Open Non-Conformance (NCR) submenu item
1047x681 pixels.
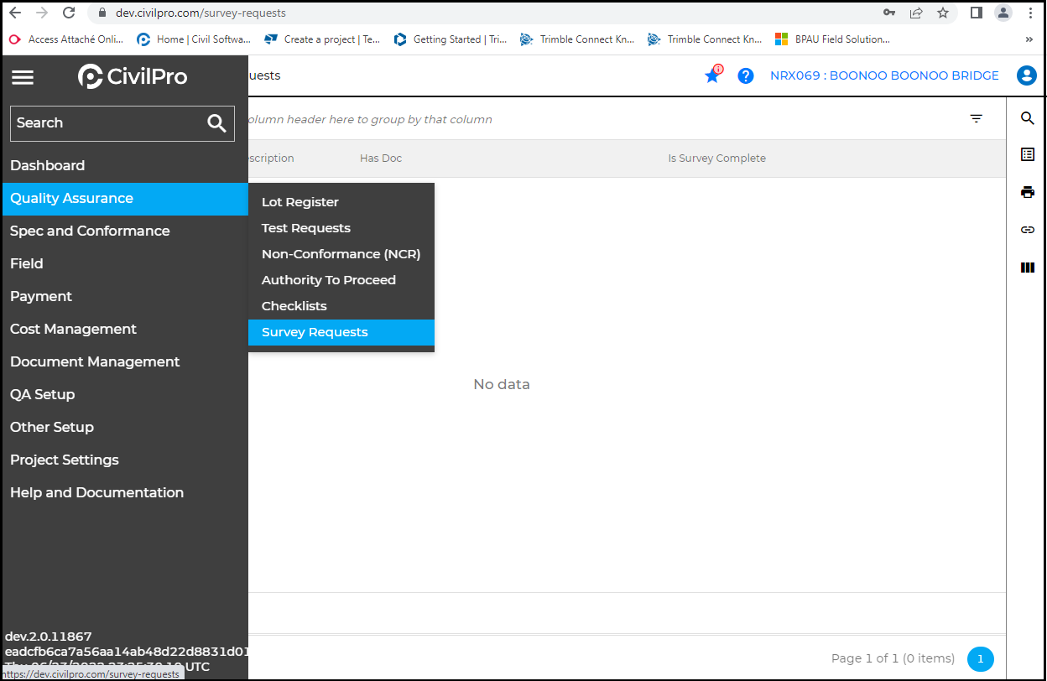tap(341, 254)
